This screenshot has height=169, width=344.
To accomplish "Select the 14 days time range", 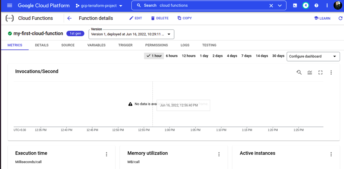I will point(262,56).
